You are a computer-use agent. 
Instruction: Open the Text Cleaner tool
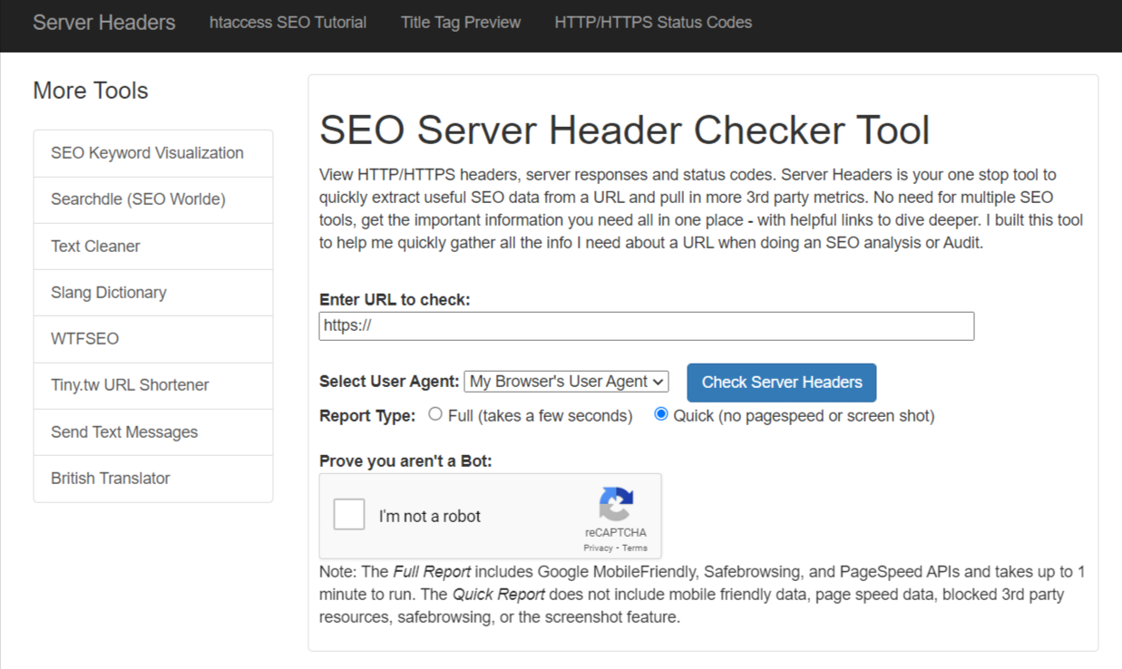[x=94, y=246]
